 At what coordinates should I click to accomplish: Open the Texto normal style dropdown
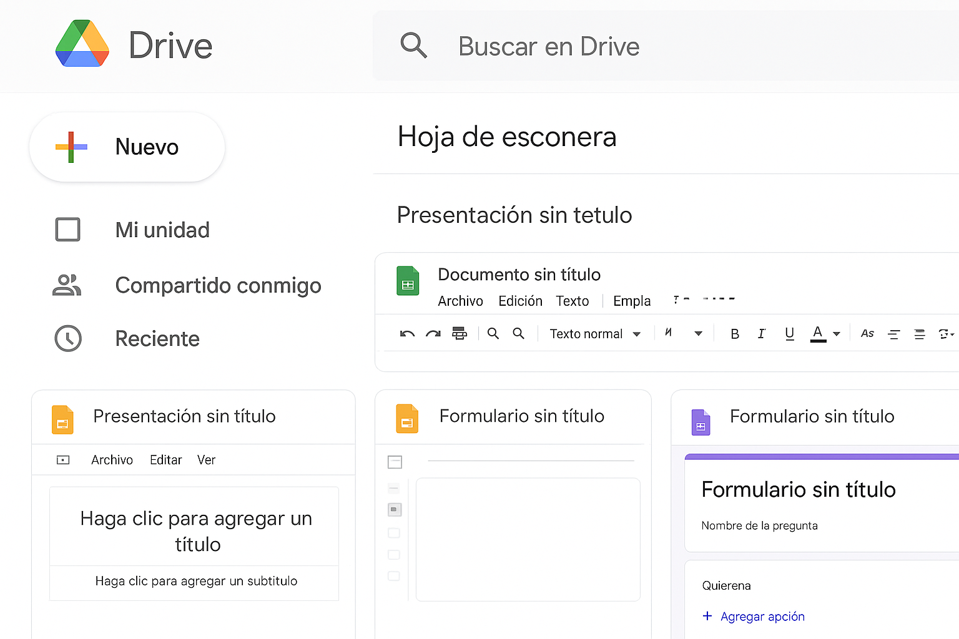[x=594, y=334]
